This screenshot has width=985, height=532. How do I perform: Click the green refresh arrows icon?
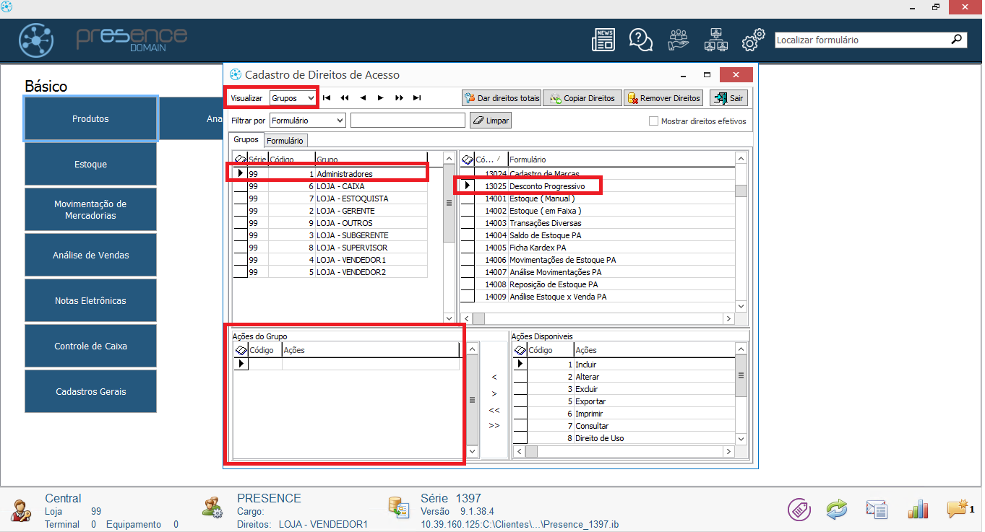pyautogui.click(x=836, y=509)
